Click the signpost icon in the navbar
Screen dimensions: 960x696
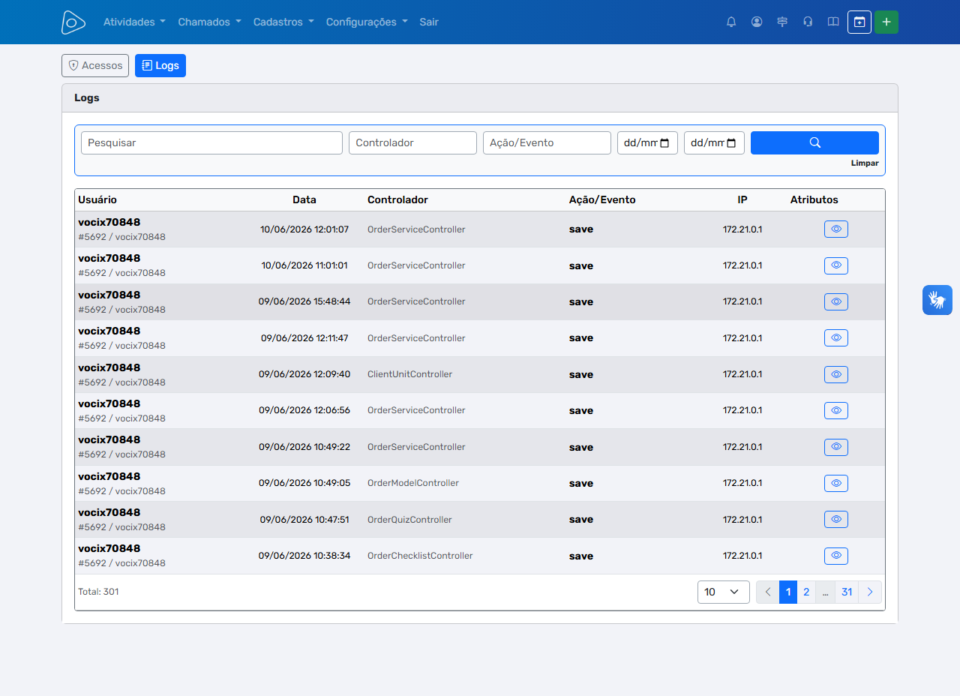[x=782, y=22]
